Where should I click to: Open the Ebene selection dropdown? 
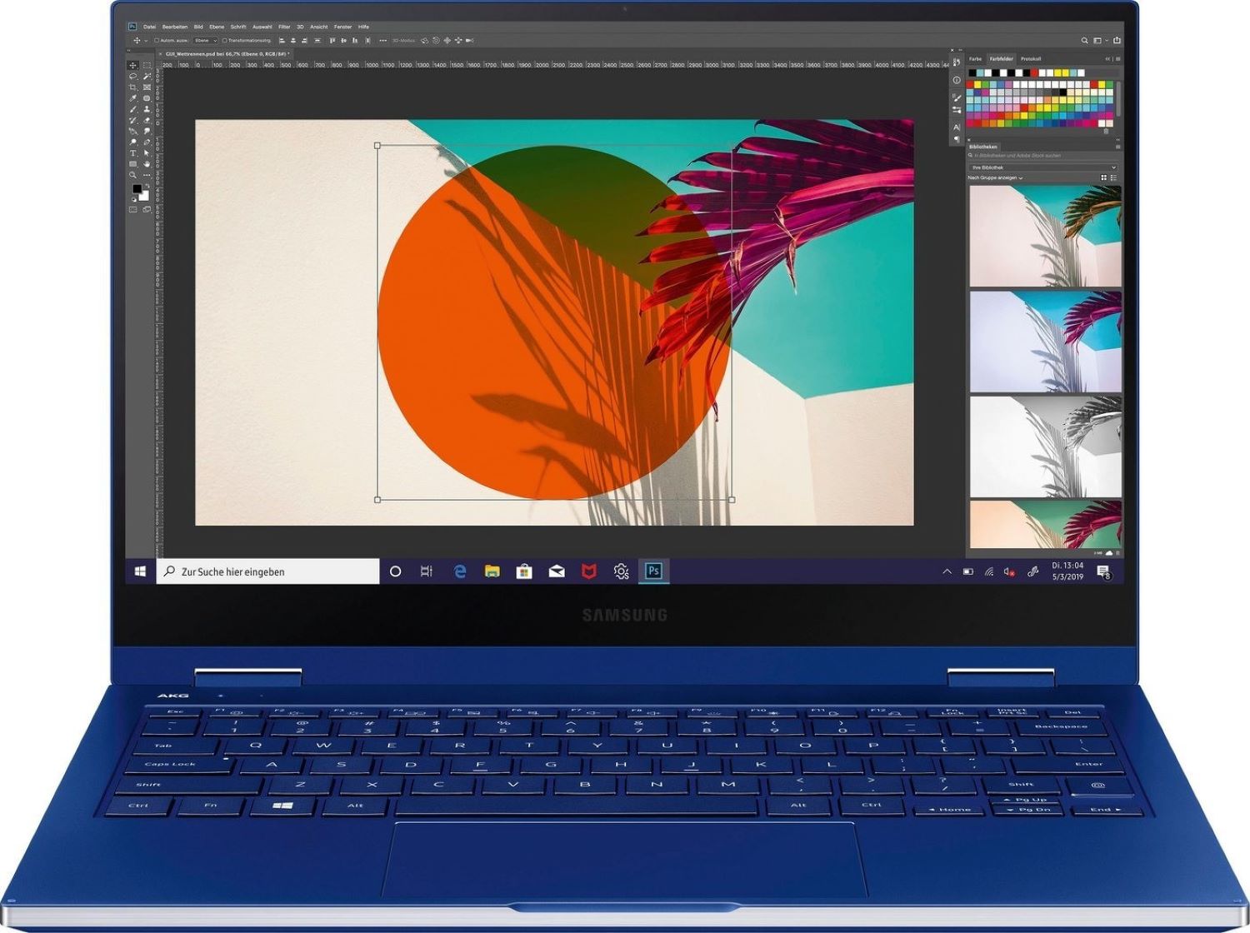(x=205, y=39)
